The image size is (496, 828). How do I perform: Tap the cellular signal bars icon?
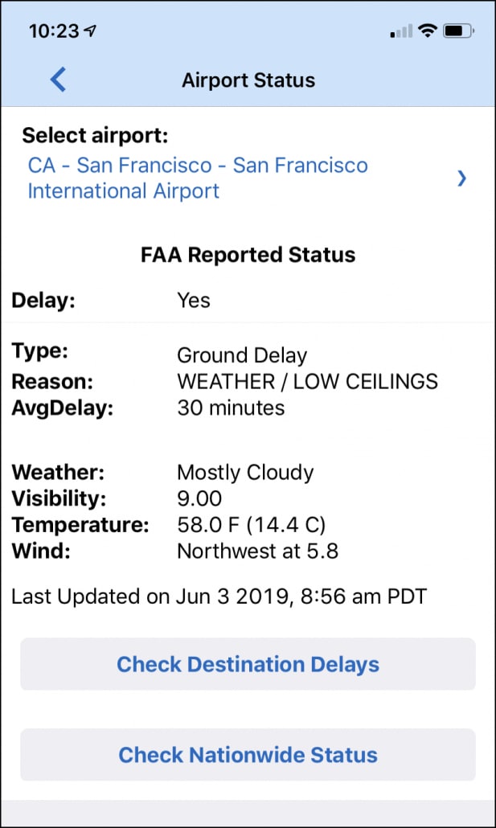pos(400,32)
